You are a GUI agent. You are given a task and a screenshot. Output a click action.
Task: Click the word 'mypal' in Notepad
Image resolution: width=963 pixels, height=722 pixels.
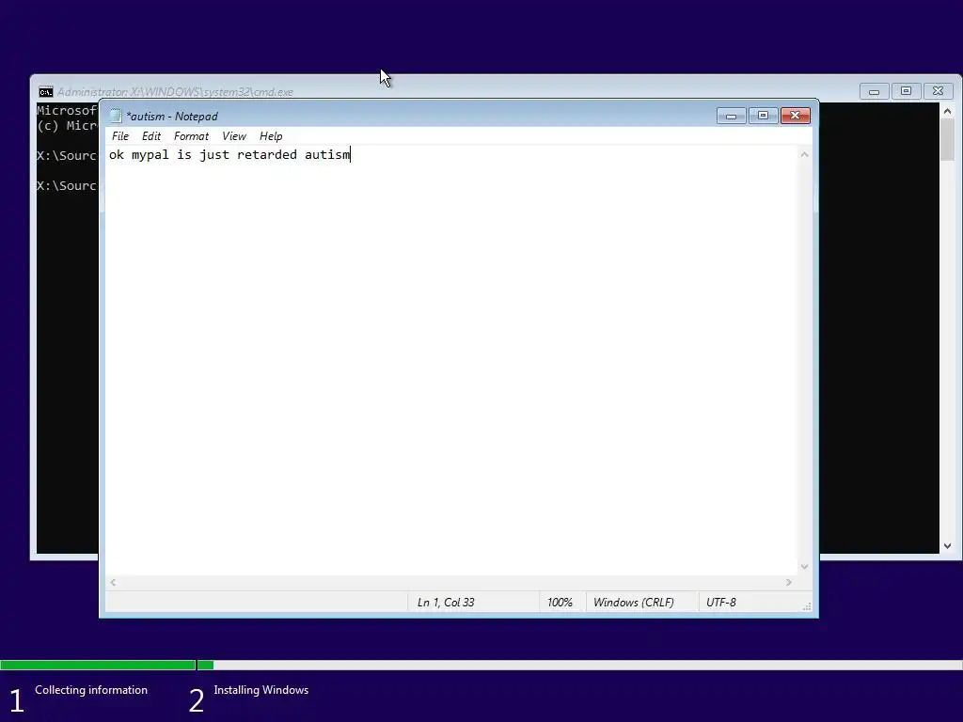click(150, 155)
